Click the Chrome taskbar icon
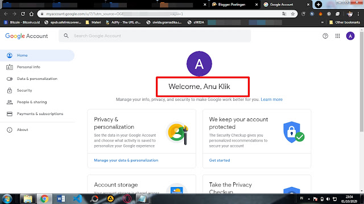 (44, 199)
